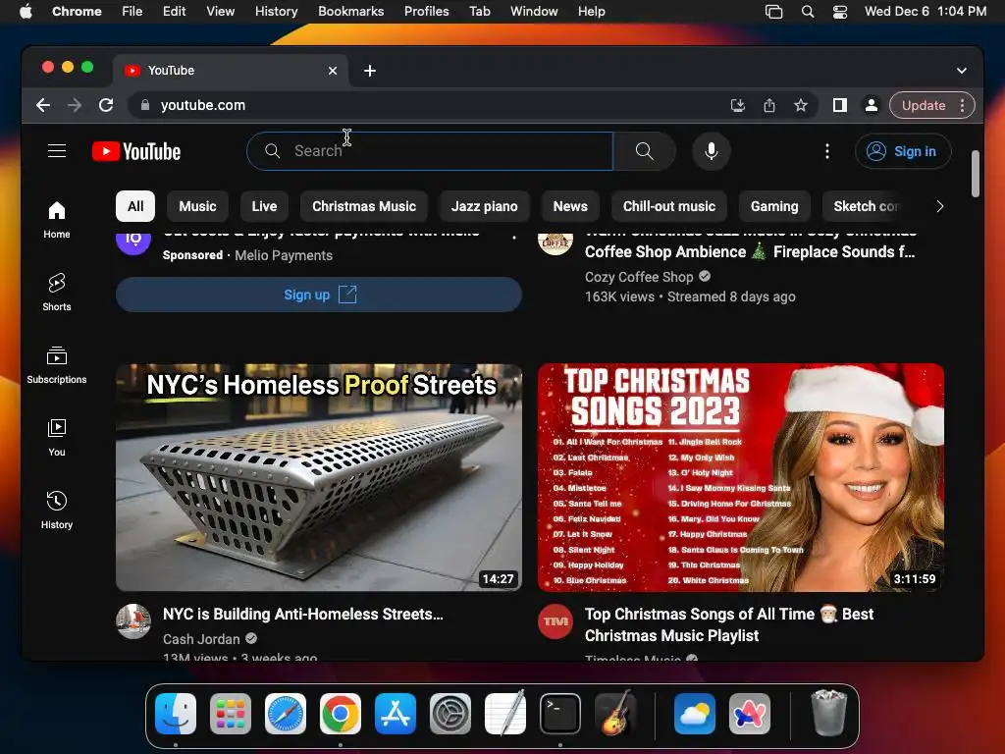
Task: Open System Settings from the Dock
Action: coord(450,714)
